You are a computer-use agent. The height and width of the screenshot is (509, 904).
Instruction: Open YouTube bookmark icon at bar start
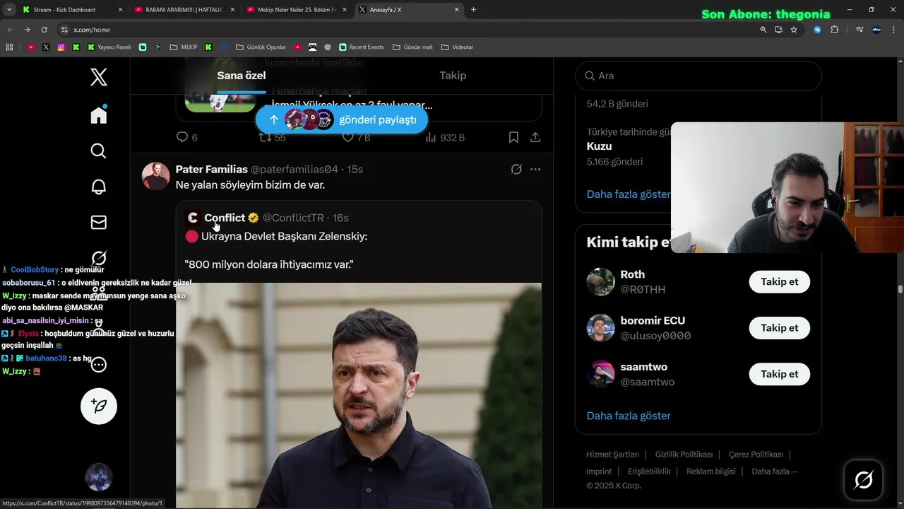pyautogui.click(x=31, y=47)
